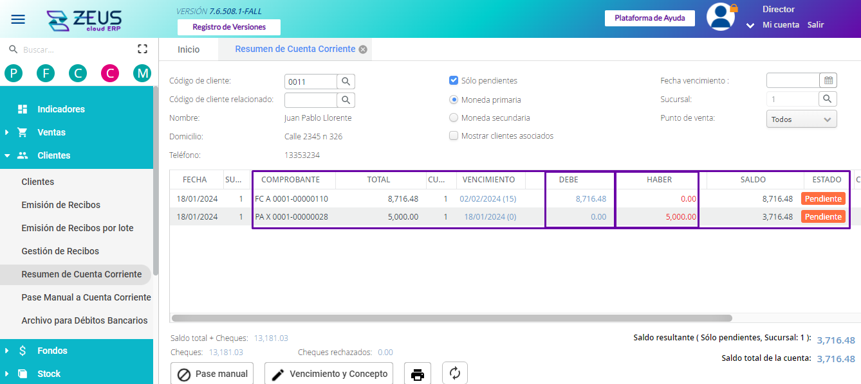Open the teal M module circle
This screenshot has height=384, width=861.
[142, 73]
